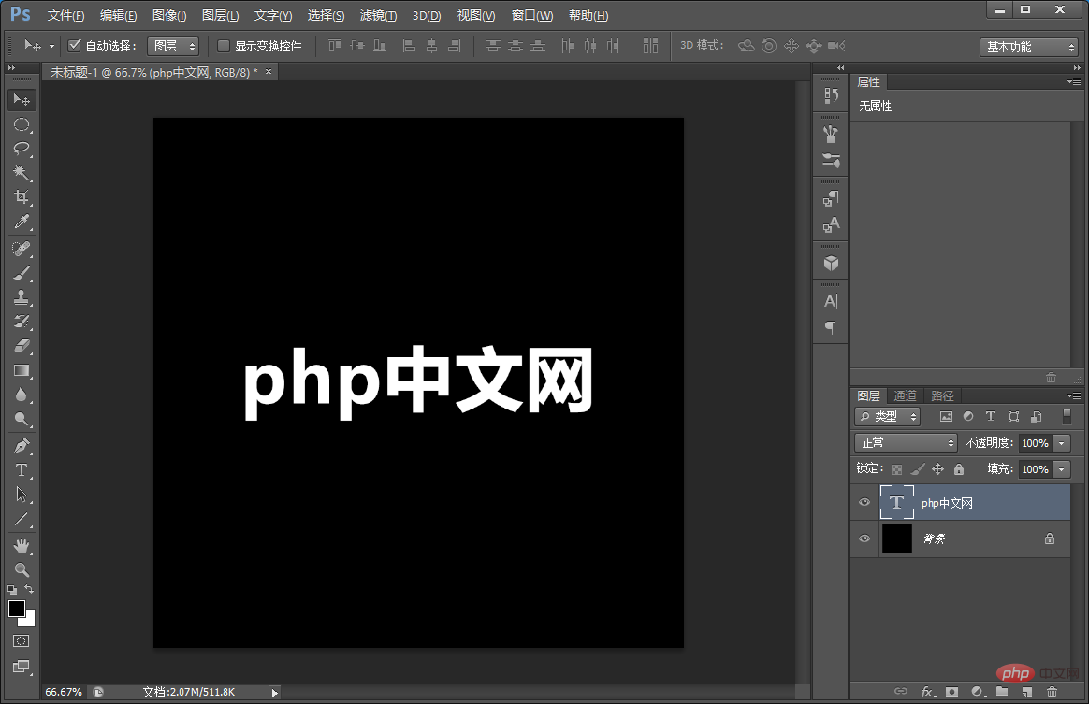Image resolution: width=1089 pixels, height=704 pixels.
Task: Open the 3D panel cube icon
Action: click(831, 263)
